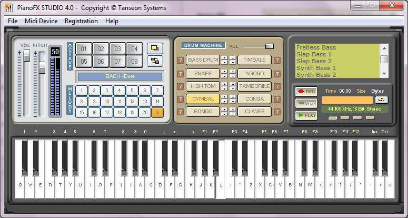This screenshot has width=408, height=218.
Task: Select Fretless Bass in instrument list
Action: pos(316,47)
